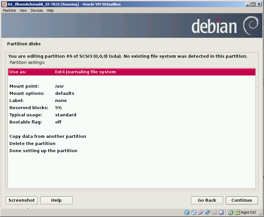Select the 'Typical usage: standard' row

coord(132,115)
